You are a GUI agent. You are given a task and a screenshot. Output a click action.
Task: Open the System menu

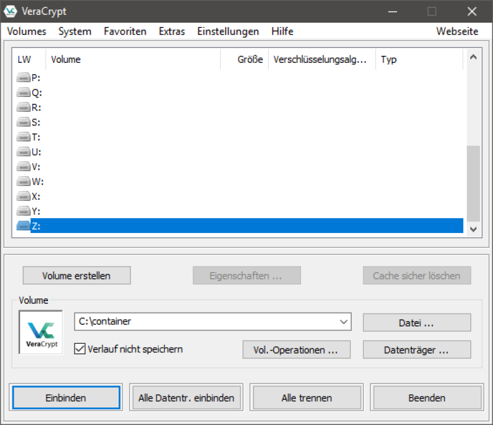(75, 31)
